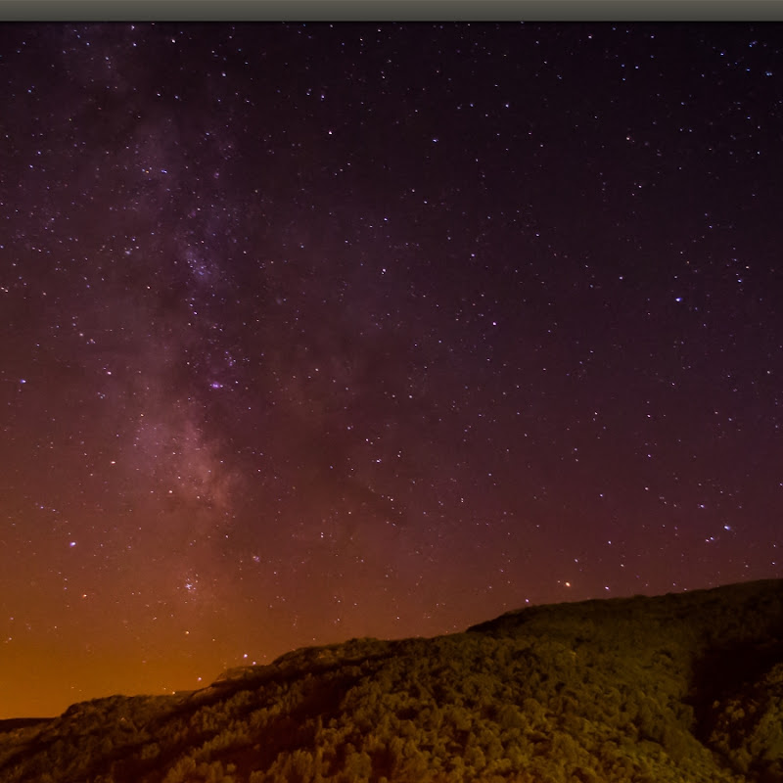Click the purple nebula cluster in the Milky Way
783x783 pixels.
pos(215,385)
